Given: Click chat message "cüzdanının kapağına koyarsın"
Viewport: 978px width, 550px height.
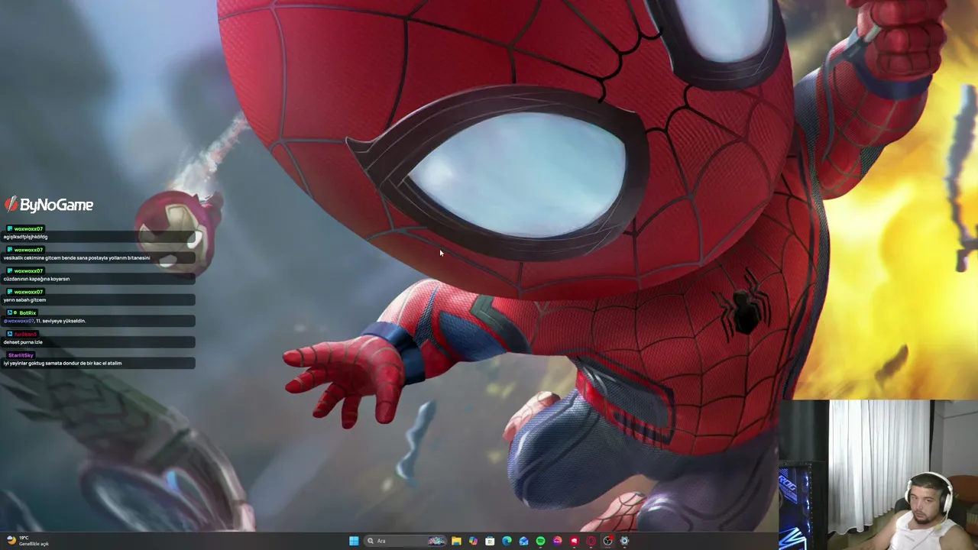Looking at the screenshot, I should coord(36,279).
